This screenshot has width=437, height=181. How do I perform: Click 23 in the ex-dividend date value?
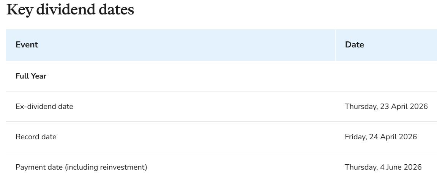pyautogui.click(x=384, y=107)
